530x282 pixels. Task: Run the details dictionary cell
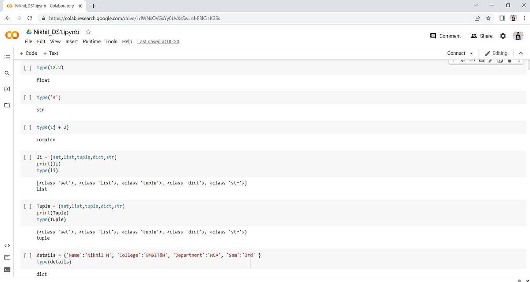(28, 255)
